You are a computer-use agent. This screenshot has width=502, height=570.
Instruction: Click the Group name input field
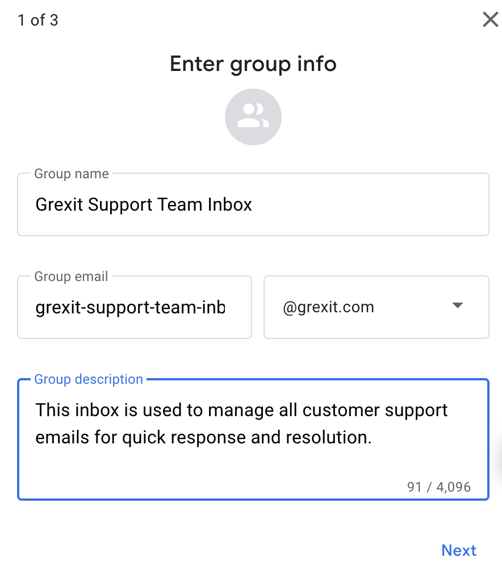[x=253, y=204]
